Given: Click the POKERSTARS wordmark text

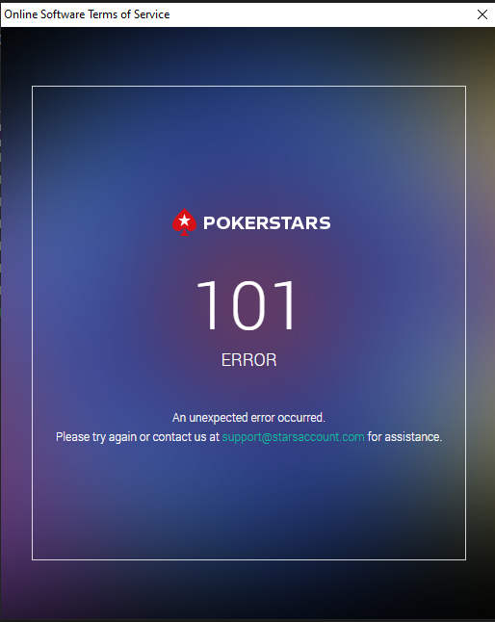Looking at the screenshot, I should pyautogui.click(x=267, y=223).
